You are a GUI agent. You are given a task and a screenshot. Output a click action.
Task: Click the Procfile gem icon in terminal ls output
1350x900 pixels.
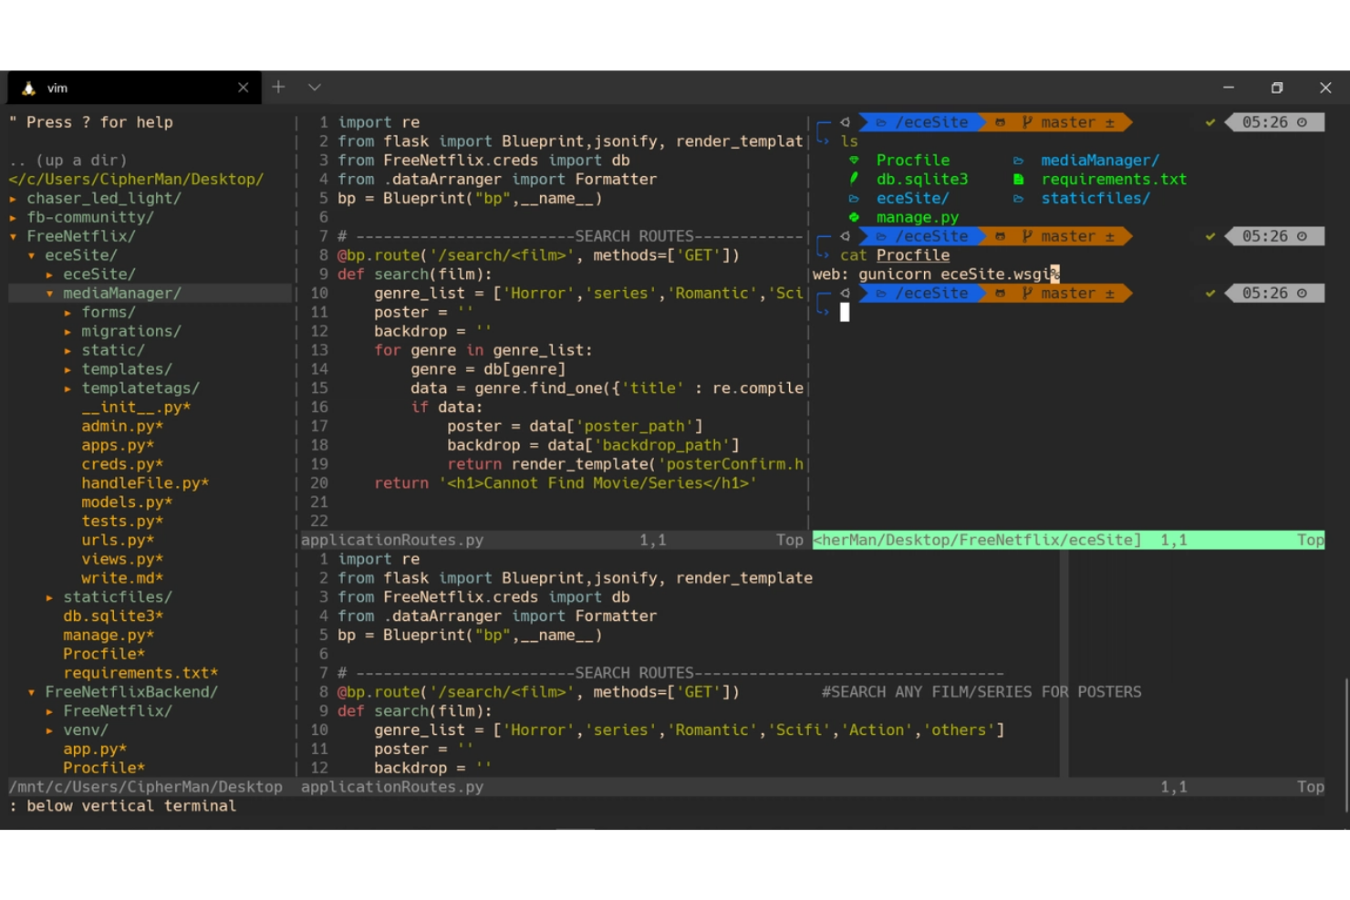[853, 160]
